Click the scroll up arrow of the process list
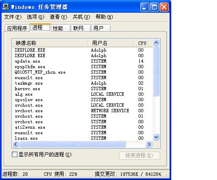Viewport: 217px width, 180px height. pos(156,43)
